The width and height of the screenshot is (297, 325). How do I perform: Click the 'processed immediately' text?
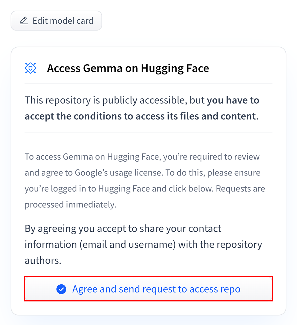pos(70,205)
